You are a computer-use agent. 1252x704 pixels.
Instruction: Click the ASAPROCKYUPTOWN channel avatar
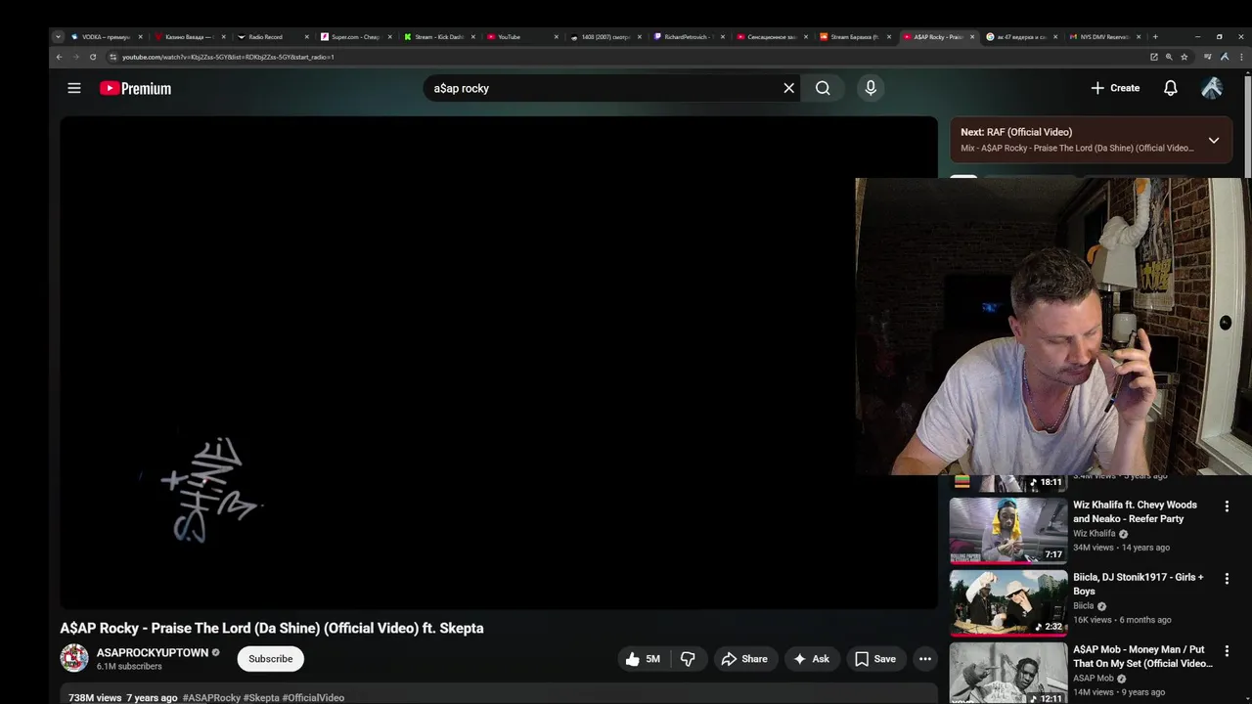pos(74,658)
